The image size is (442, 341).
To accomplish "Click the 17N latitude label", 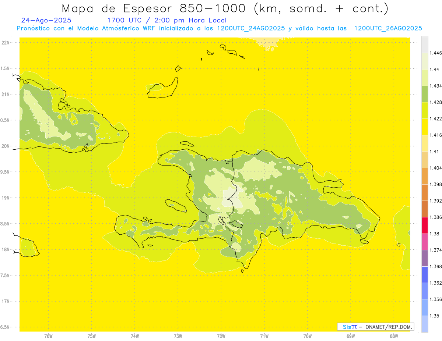I will pyautogui.click(x=6, y=301).
